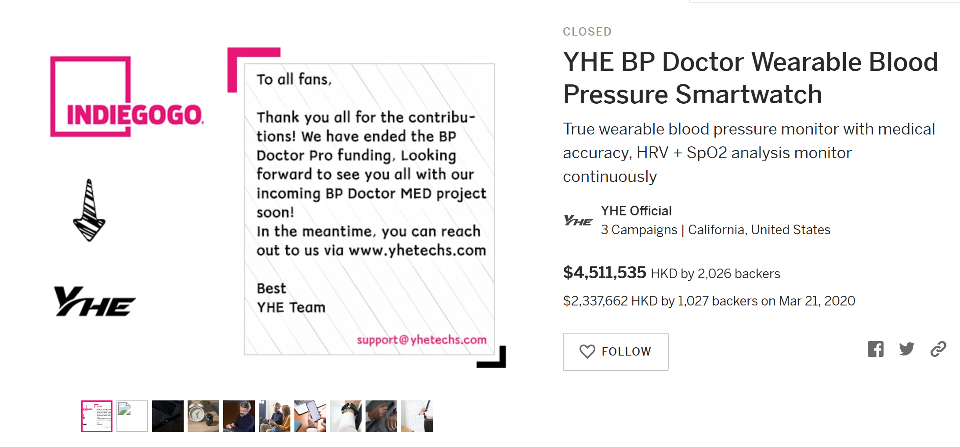The width and height of the screenshot is (960, 447).
Task: Click the YHE logo beside YHE Official
Action: (578, 220)
